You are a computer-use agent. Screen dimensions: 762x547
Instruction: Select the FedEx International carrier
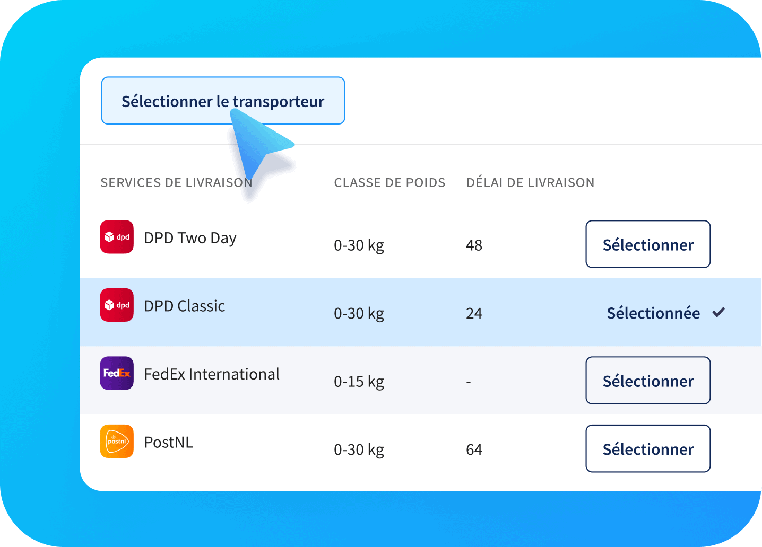click(648, 381)
